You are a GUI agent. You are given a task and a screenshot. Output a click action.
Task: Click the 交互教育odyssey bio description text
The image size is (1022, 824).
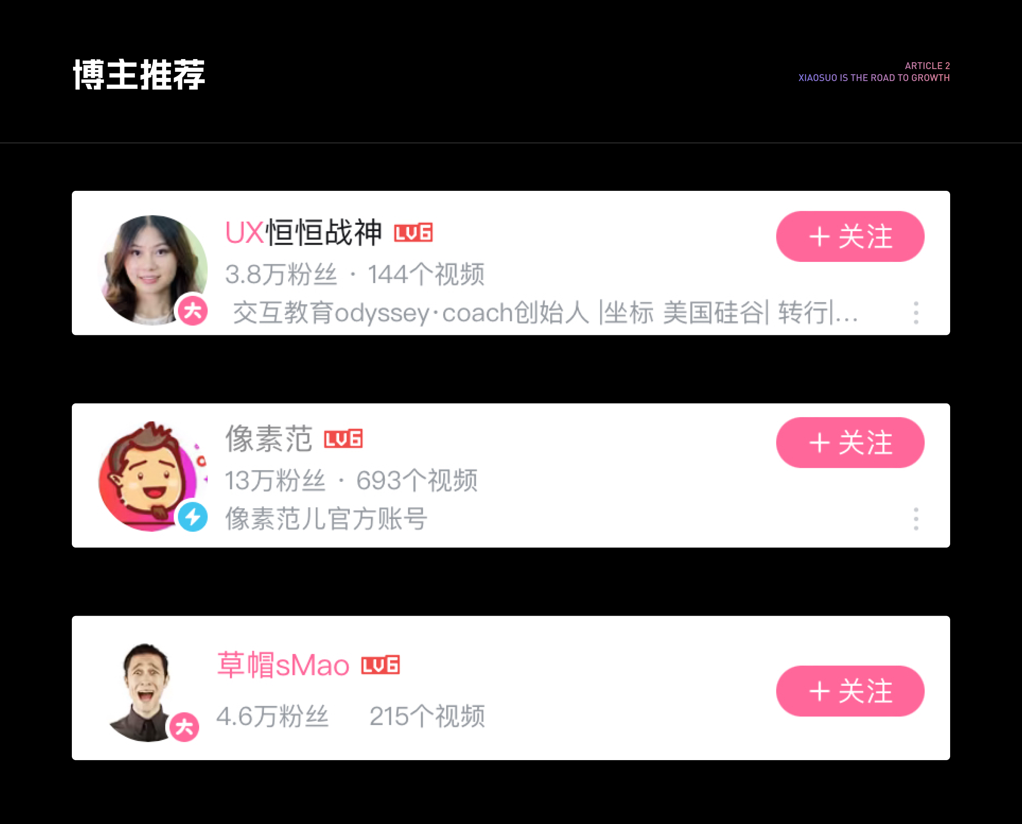click(x=545, y=313)
